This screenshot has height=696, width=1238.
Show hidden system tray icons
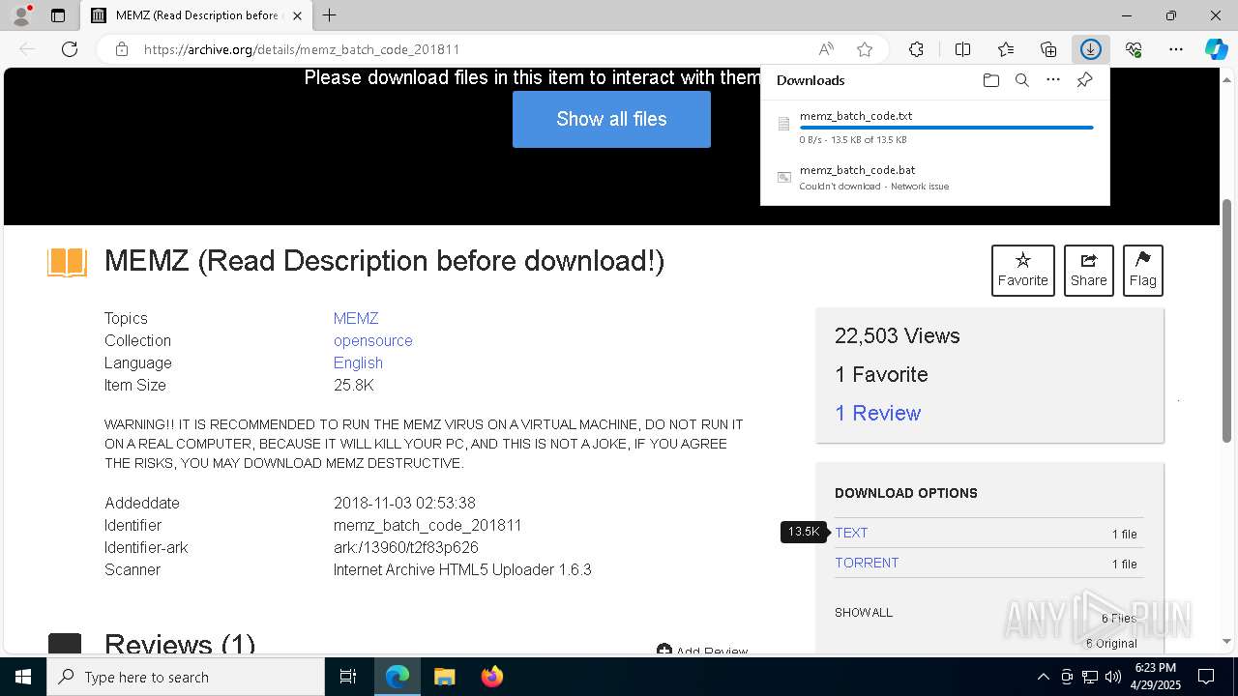click(1043, 677)
